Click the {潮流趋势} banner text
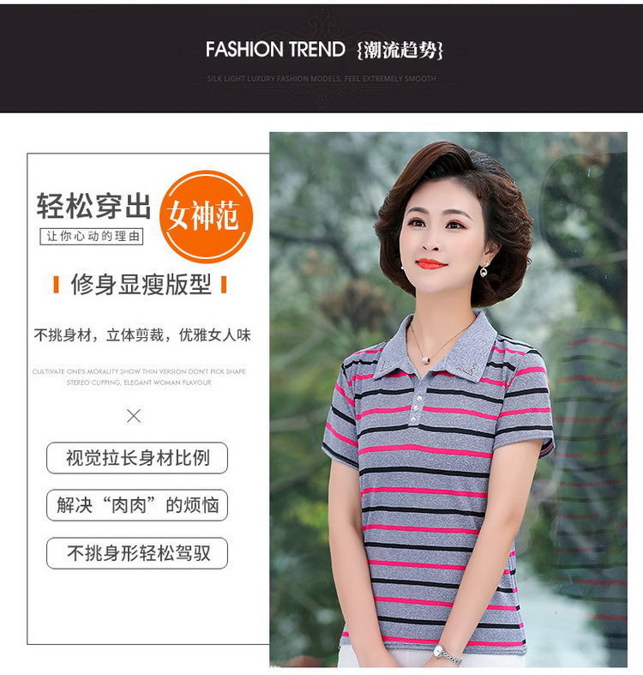643x675 pixels. click(x=400, y=50)
